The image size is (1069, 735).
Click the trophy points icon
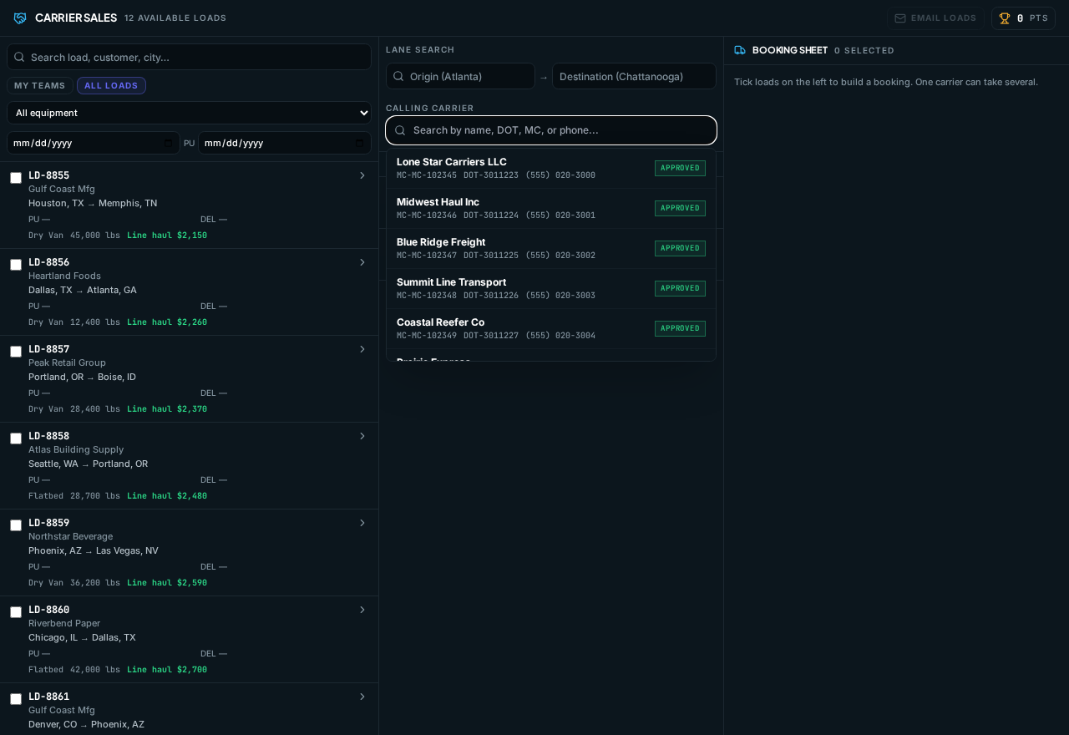(x=1005, y=18)
